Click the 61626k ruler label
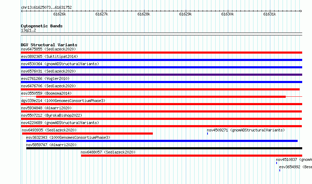The height and width of the screenshot is (184, 312). [60, 14]
